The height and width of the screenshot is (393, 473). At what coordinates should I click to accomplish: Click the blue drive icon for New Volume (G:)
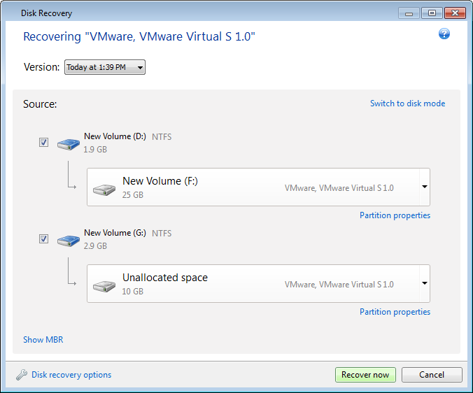click(69, 241)
